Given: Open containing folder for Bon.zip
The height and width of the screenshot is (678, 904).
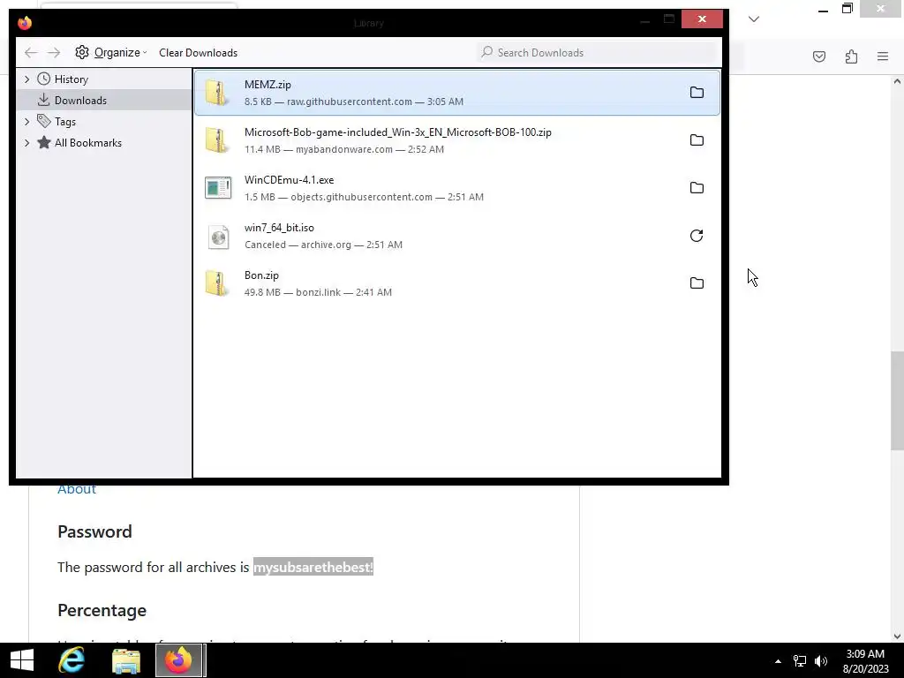Looking at the screenshot, I should point(697,283).
